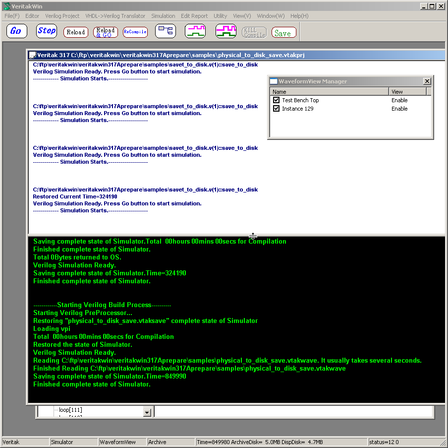Click the green Save toolbar button
This screenshot has width=448, height=448.
click(283, 32)
